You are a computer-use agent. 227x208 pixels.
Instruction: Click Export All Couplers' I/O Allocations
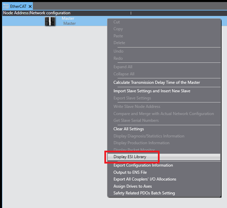click(145, 179)
